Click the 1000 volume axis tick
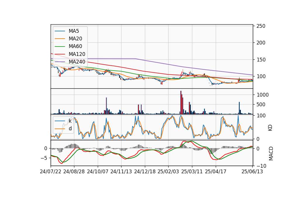This screenshot has width=281, height=202. [x=263, y=95]
